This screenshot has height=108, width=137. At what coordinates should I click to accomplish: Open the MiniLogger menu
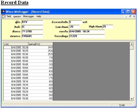coord(28,17)
